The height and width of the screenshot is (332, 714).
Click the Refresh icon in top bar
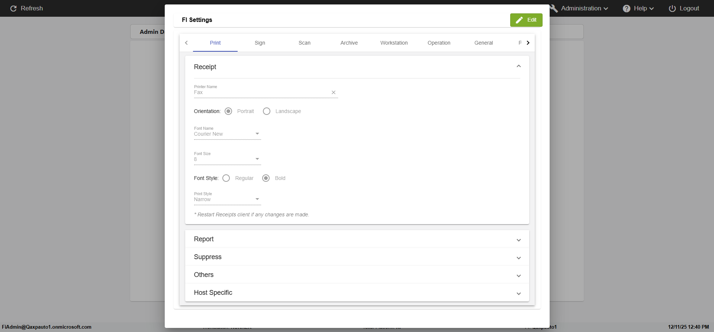click(13, 8)
